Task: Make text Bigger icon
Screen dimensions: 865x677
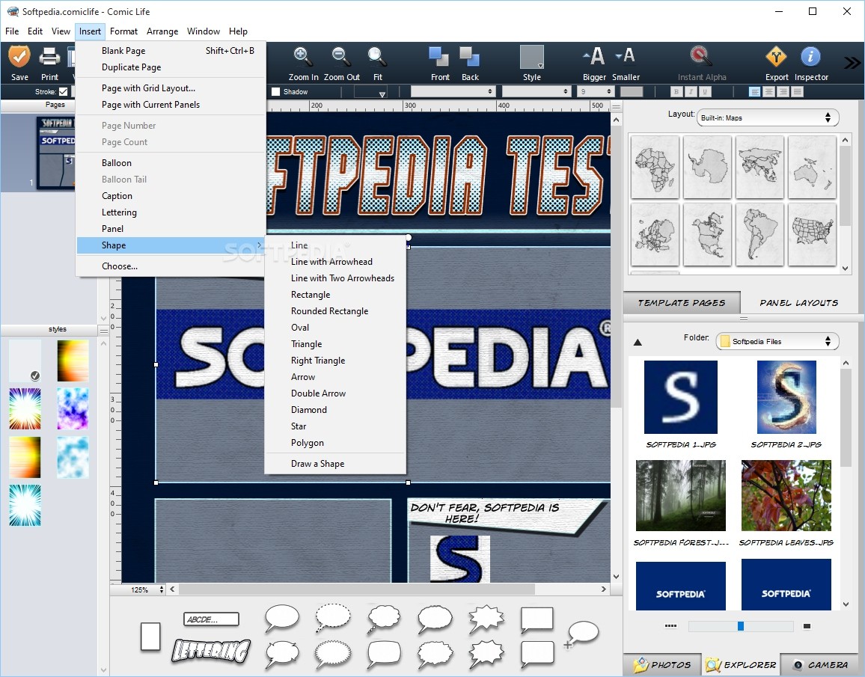Action: [594, 56]
